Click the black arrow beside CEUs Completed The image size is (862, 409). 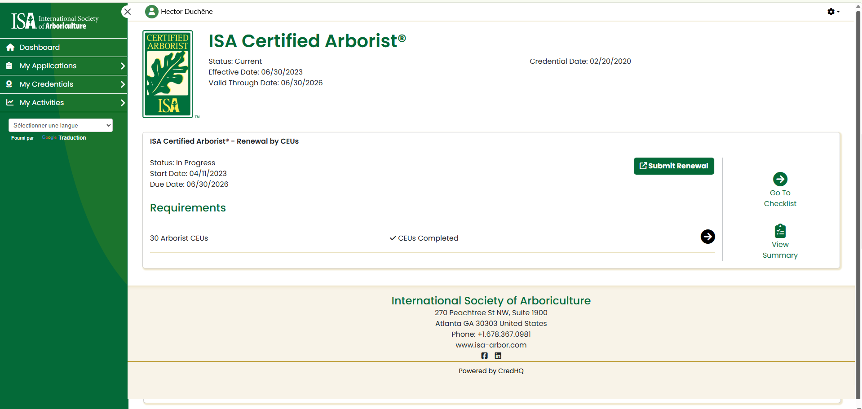point(707,237)
